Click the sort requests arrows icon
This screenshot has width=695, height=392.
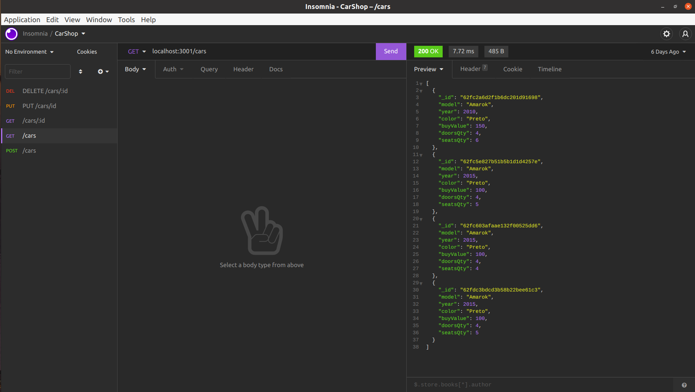click(x=80, y=72)
